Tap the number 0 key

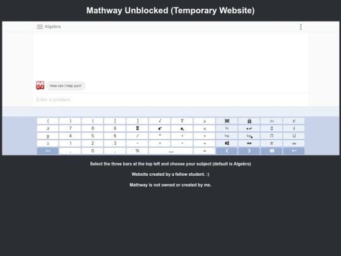click(92, 151)
